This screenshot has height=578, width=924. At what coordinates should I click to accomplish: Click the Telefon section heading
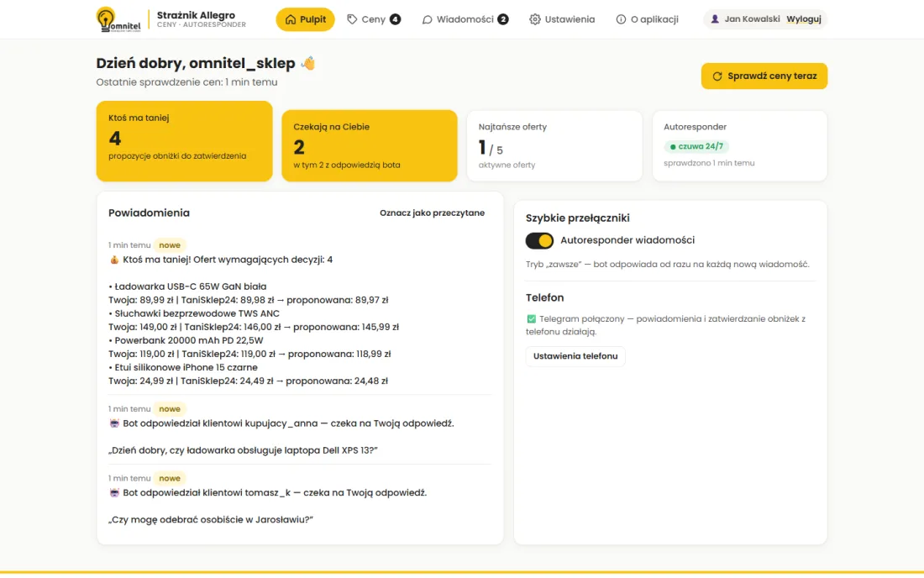coord(544,297)
